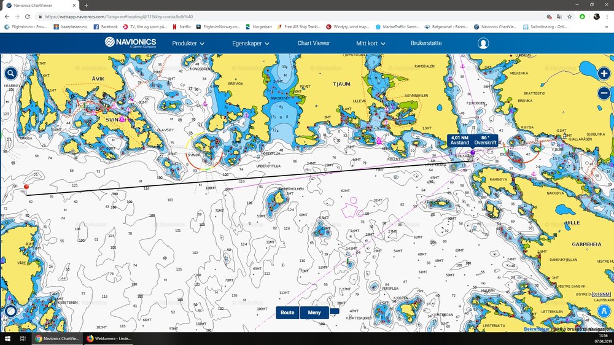Click the GARPEHEIA place label
Screen dimensions: 614x345
[x=586, y=244]
